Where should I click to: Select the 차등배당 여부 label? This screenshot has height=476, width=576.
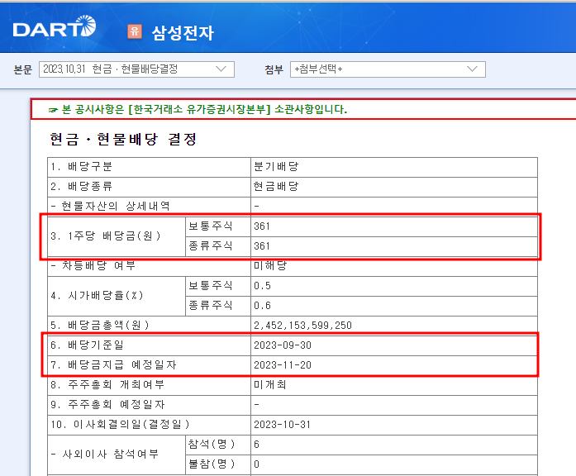[93, 265]
